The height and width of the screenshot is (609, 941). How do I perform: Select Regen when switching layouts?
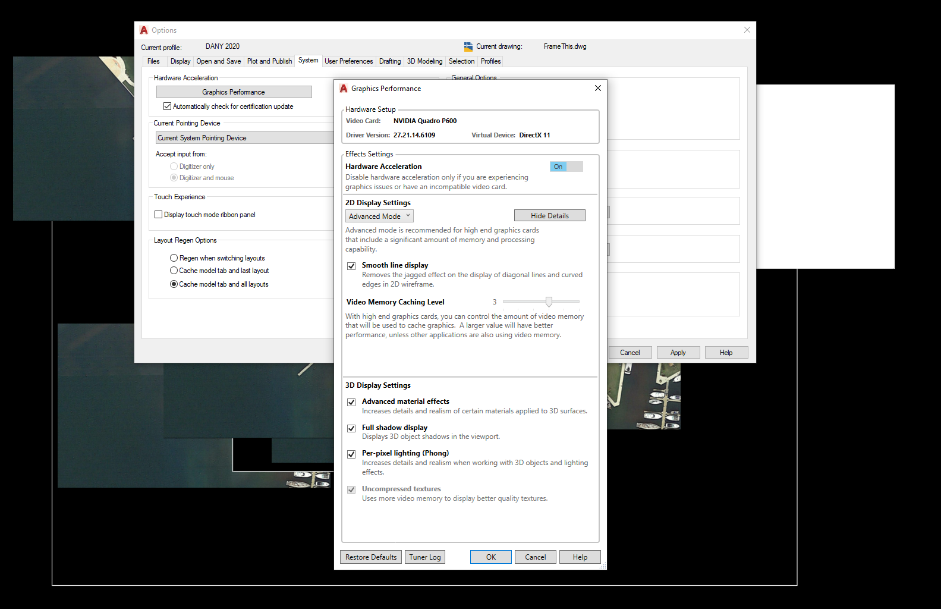pyautogui.click(x=174, y=258)
